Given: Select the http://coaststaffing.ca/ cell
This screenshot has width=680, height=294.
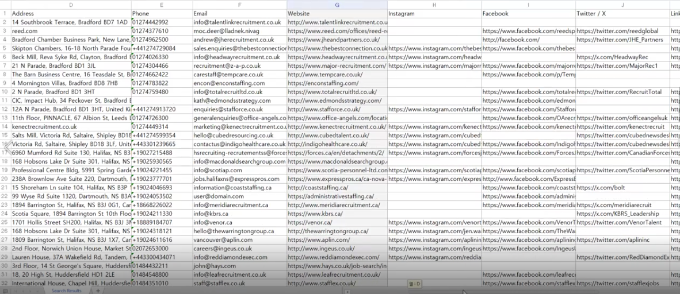Looking at the screenshot, I should pos(337,188).
